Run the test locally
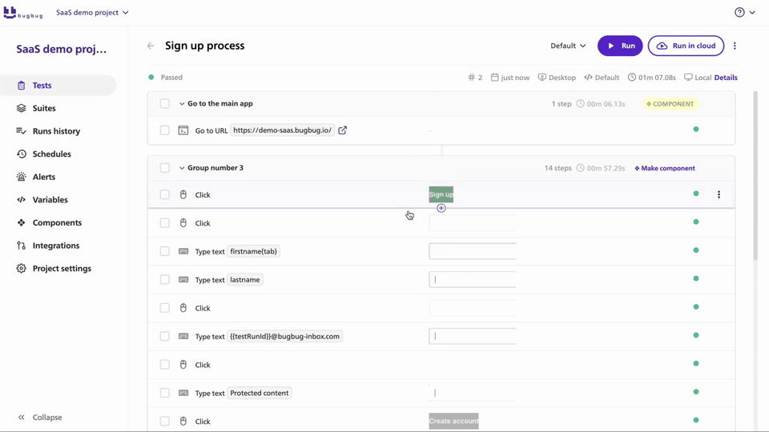The image size is (769, 432). (x=620, y=46)
